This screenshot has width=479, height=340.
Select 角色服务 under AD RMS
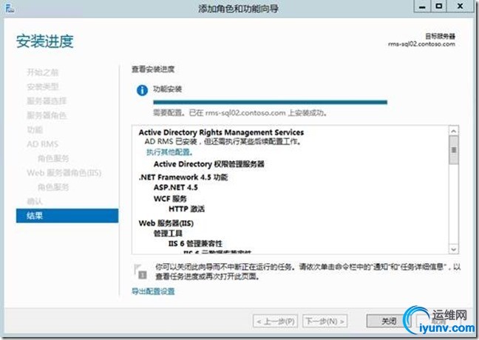53,158
